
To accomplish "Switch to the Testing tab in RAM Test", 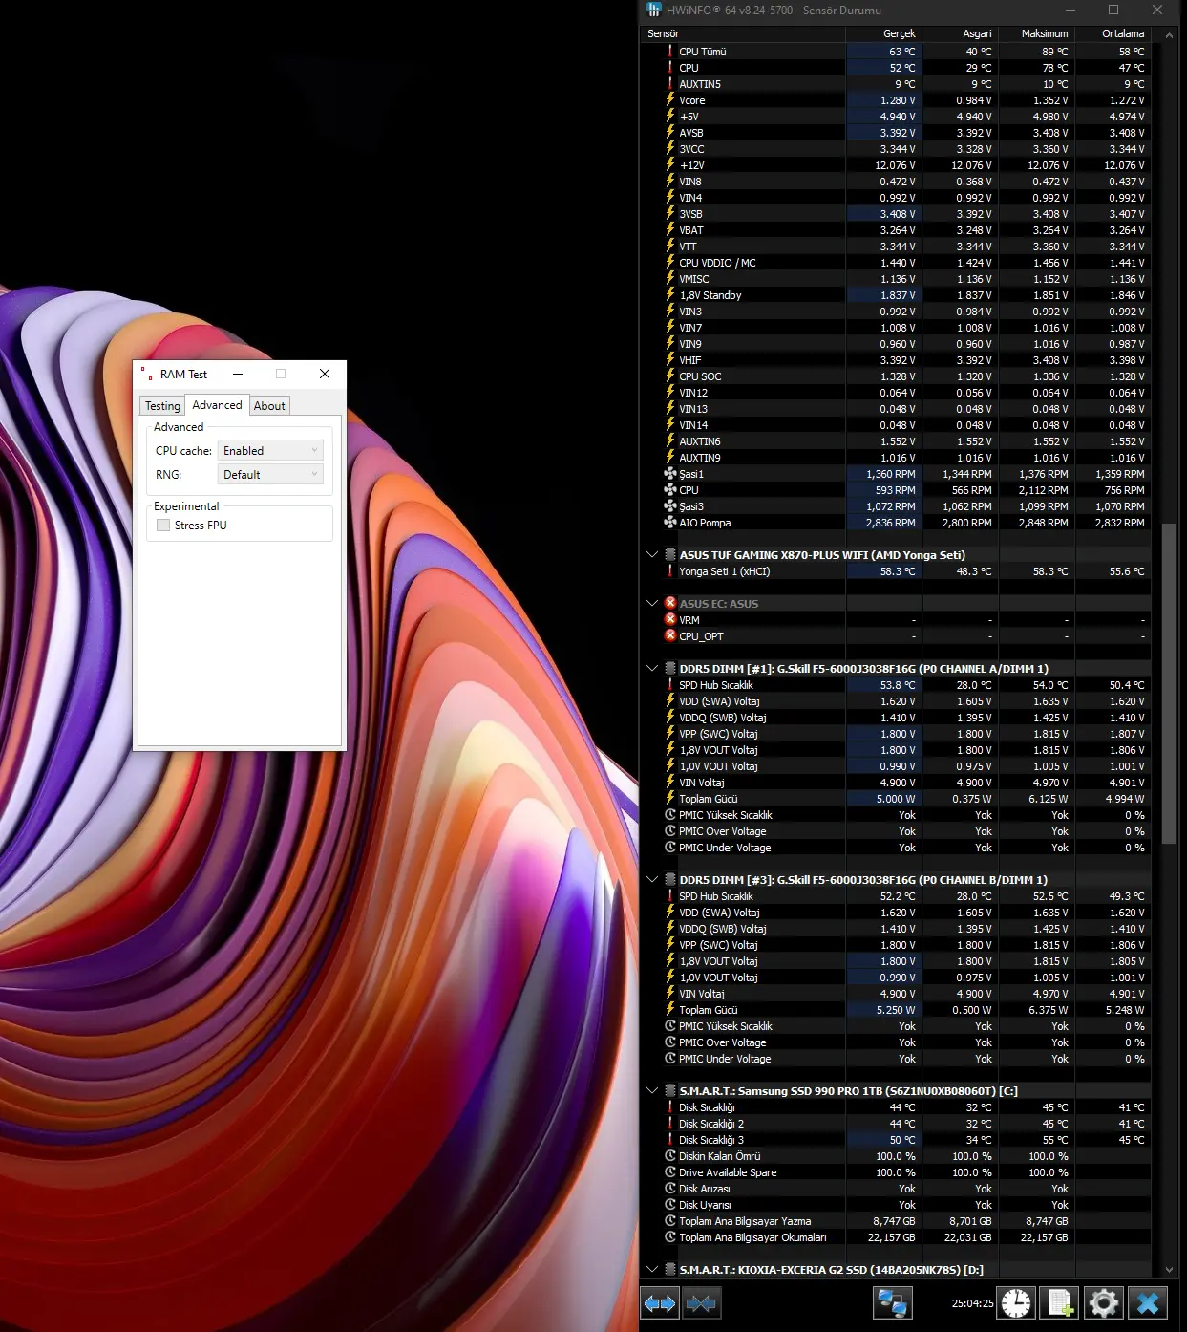I will click(x=162, y=406).
